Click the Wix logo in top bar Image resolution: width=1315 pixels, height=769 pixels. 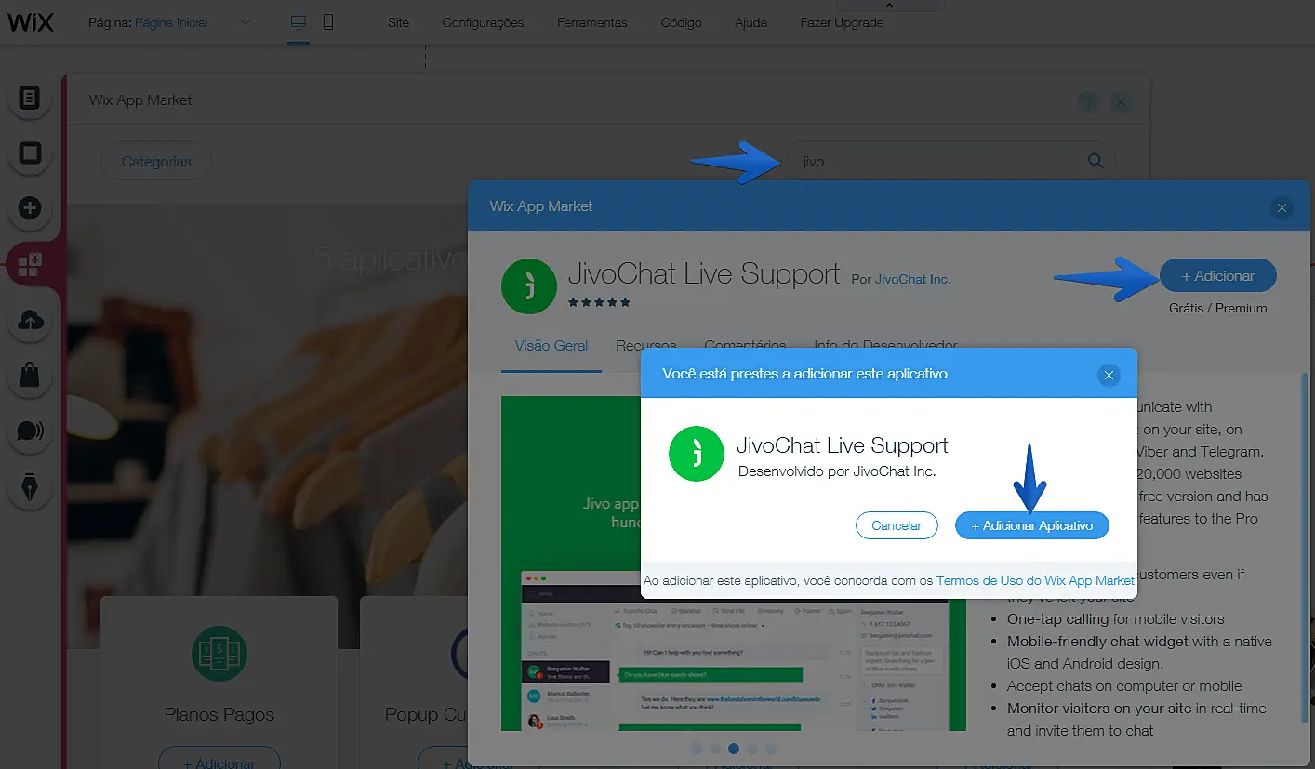point(31,22)
